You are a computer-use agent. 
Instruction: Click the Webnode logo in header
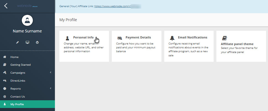pos(27,5)
